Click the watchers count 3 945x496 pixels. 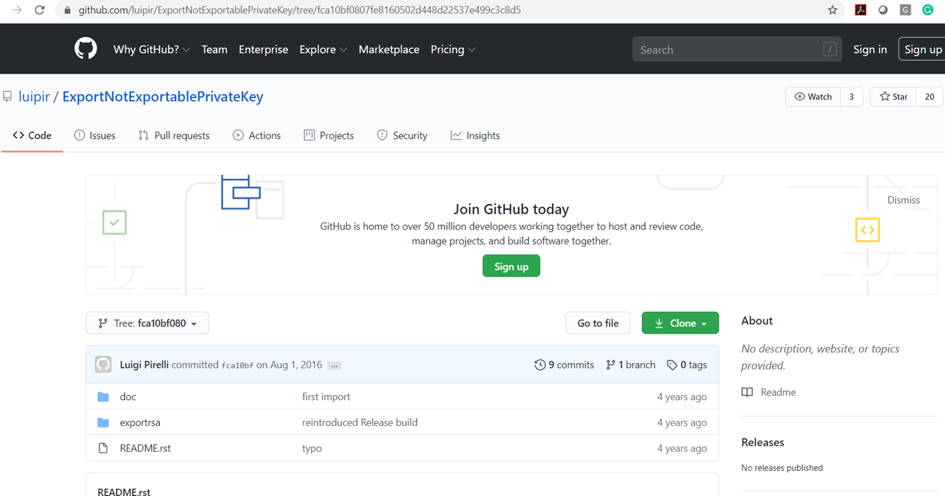pos(851,97)
